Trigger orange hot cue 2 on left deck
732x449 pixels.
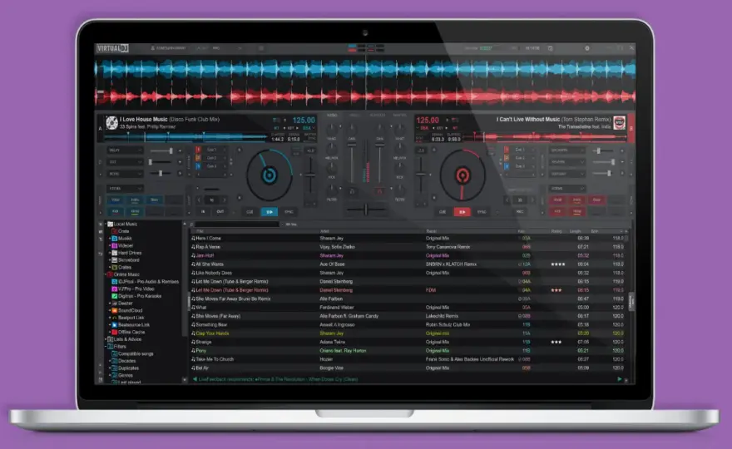coord(199,158)
